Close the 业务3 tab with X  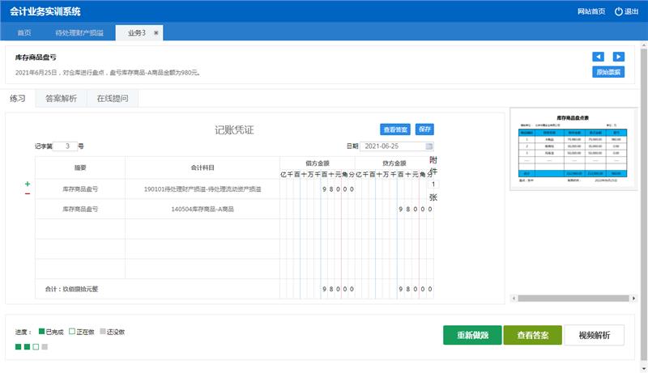tap(156, 32)
